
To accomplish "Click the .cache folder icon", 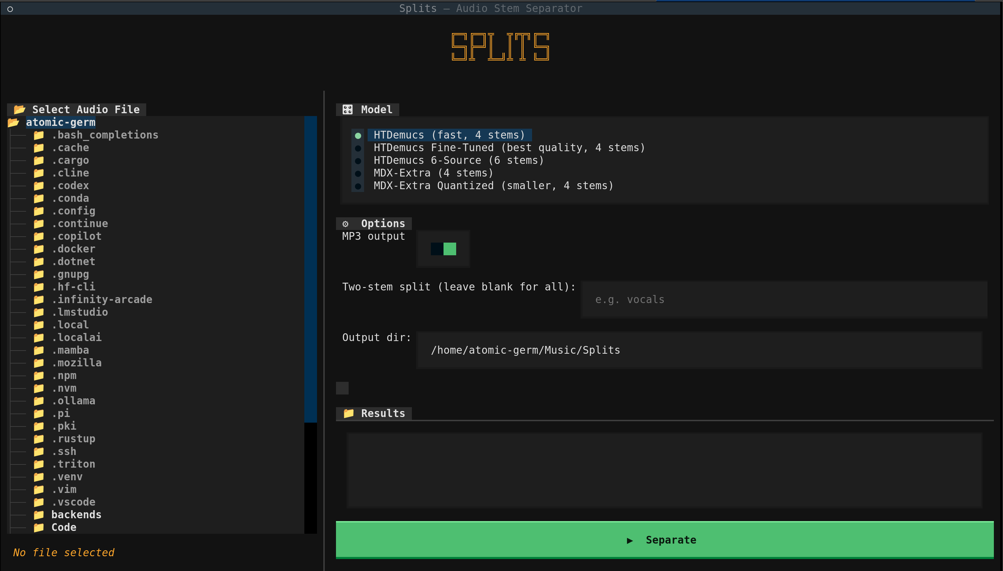I will [x=38, y=148].
